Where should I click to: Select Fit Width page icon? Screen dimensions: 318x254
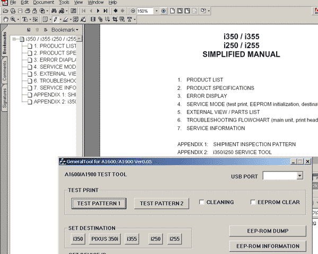187,11
